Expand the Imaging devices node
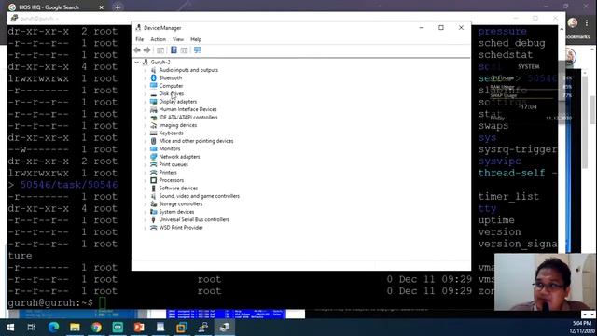597x336 pixels. coord(146,125)
